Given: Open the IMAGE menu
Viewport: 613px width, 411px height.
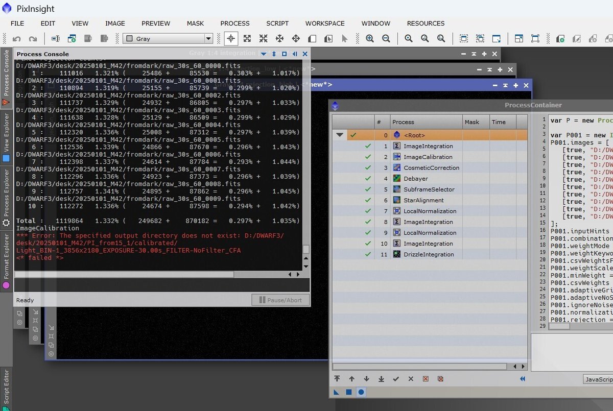Looking at the screenshot, I should (115, 23).
